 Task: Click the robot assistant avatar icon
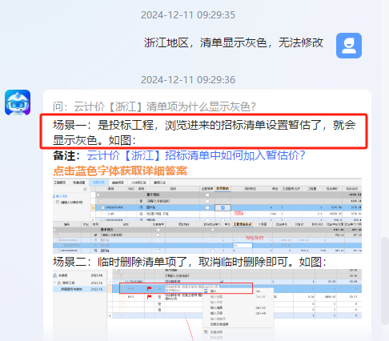point(18,102)
